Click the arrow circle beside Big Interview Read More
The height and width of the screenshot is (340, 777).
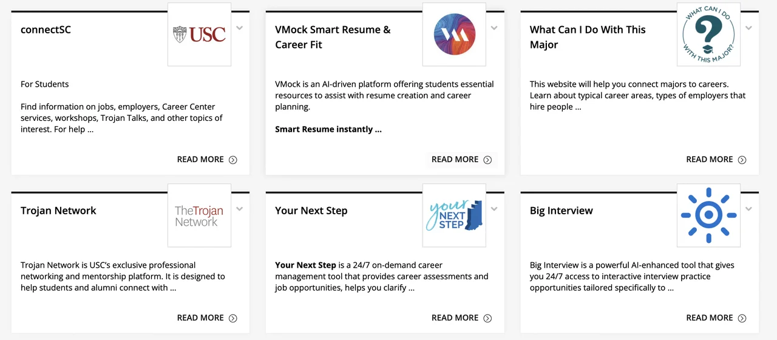coord(742,318)
